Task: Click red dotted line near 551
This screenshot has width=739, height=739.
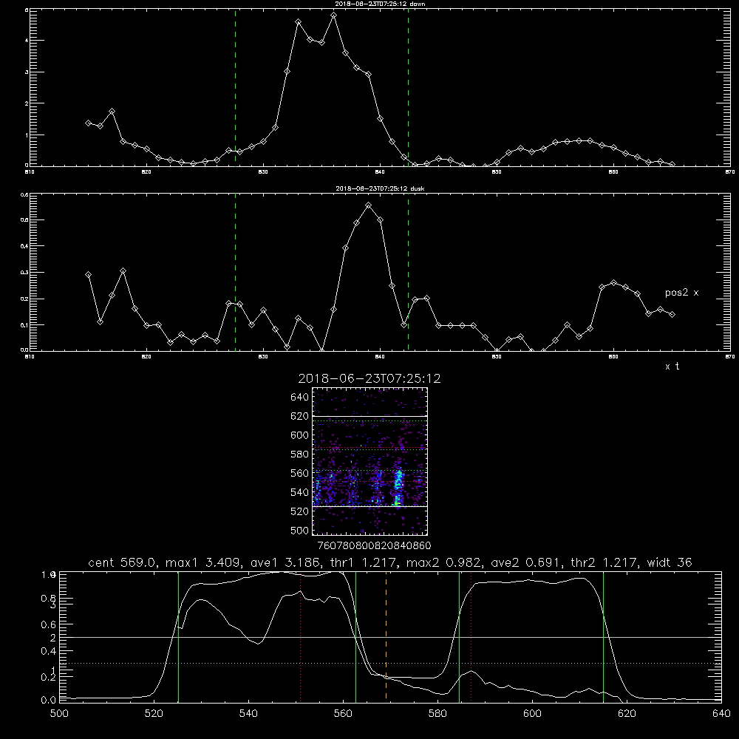Action: tap(301, 636)
